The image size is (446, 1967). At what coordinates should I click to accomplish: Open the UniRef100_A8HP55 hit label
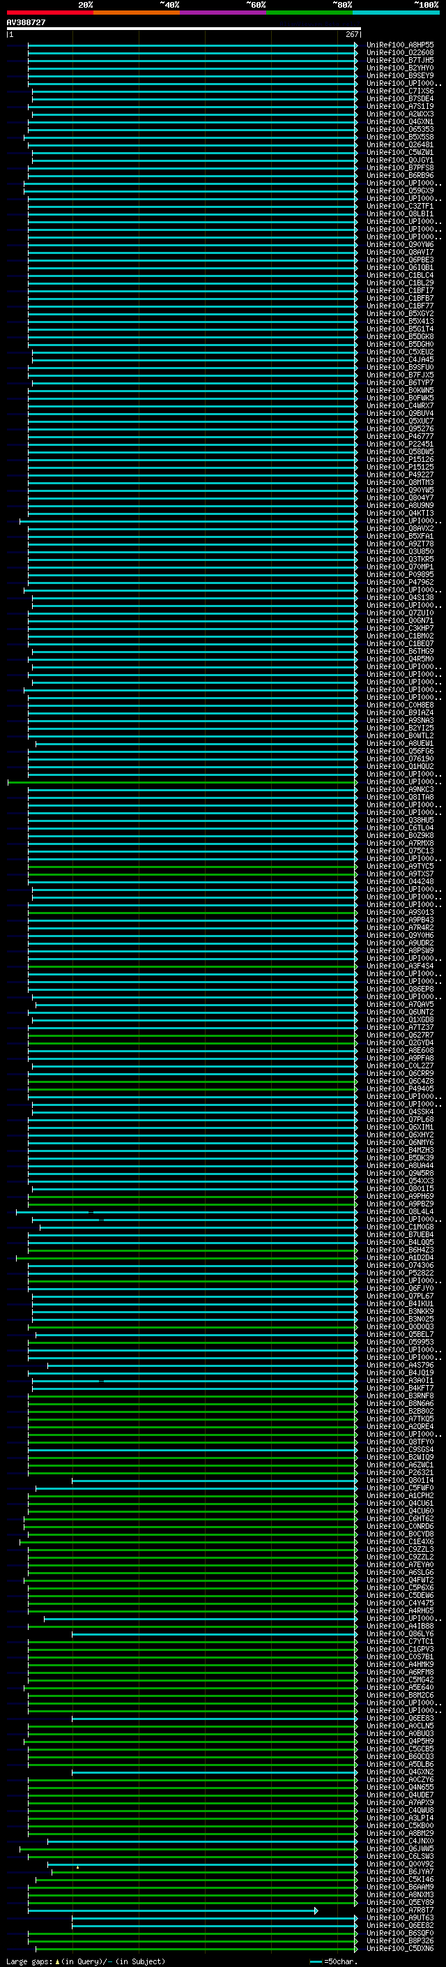pos(399,45)
